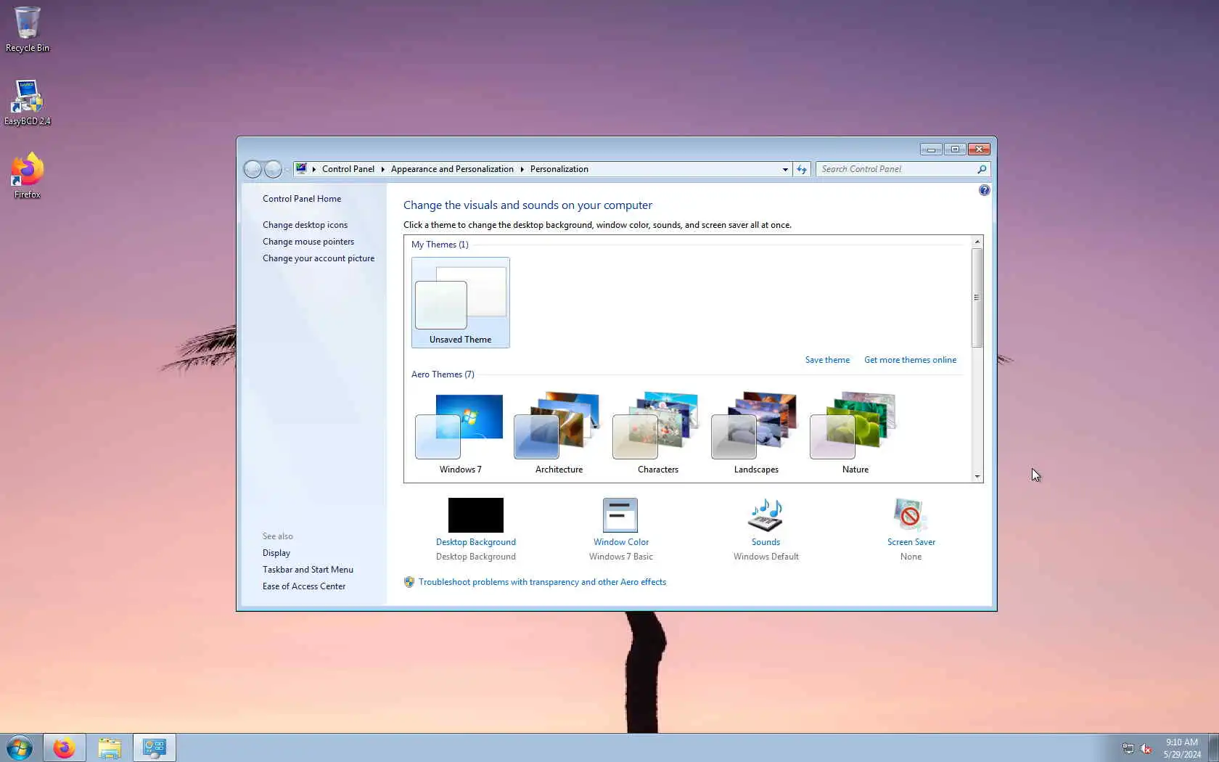This screenshot has height=762, width=1219.
Task: Click the muted volume tray icon
Action: (x=1146, y=748)
